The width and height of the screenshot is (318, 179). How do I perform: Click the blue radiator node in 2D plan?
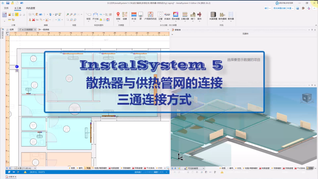click(17, 67)
